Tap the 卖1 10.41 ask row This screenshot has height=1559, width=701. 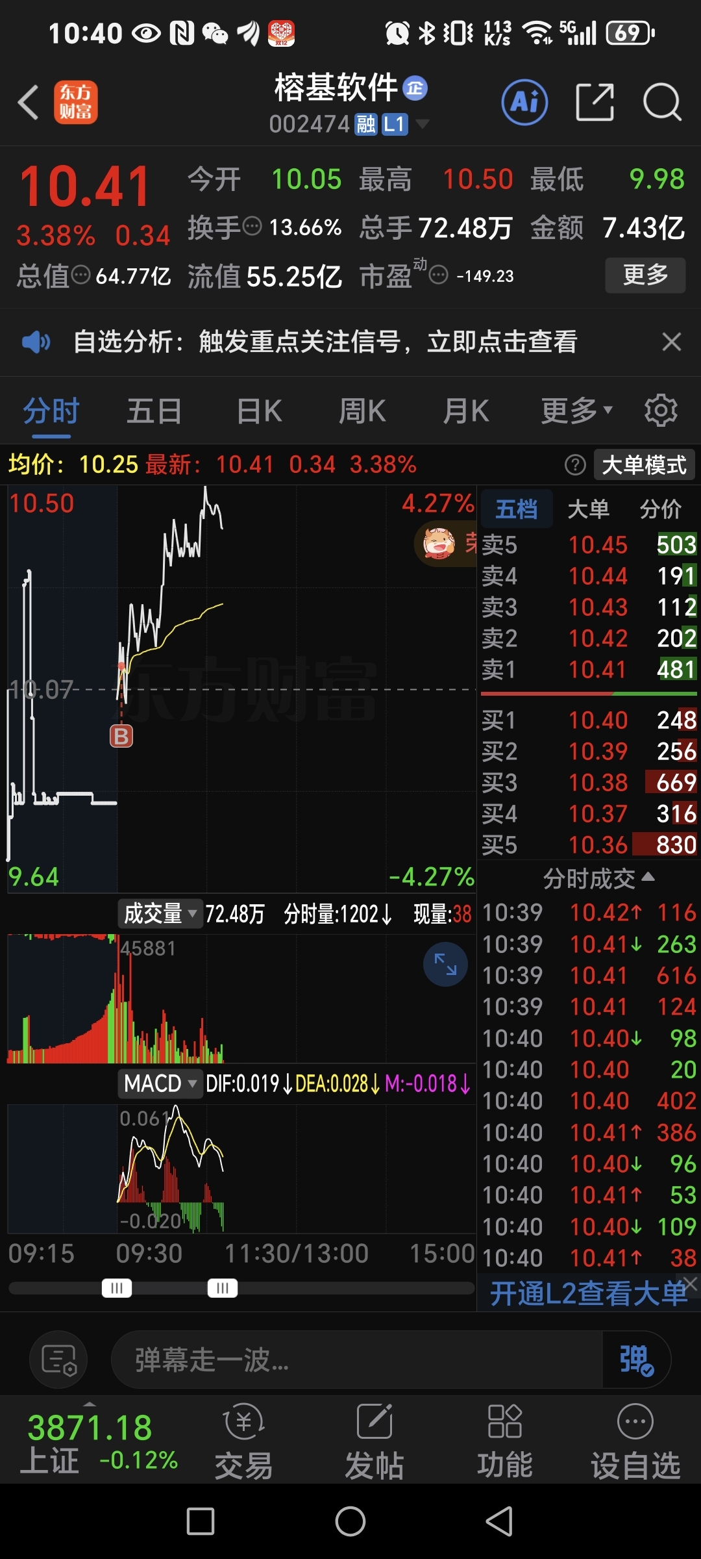589,670
